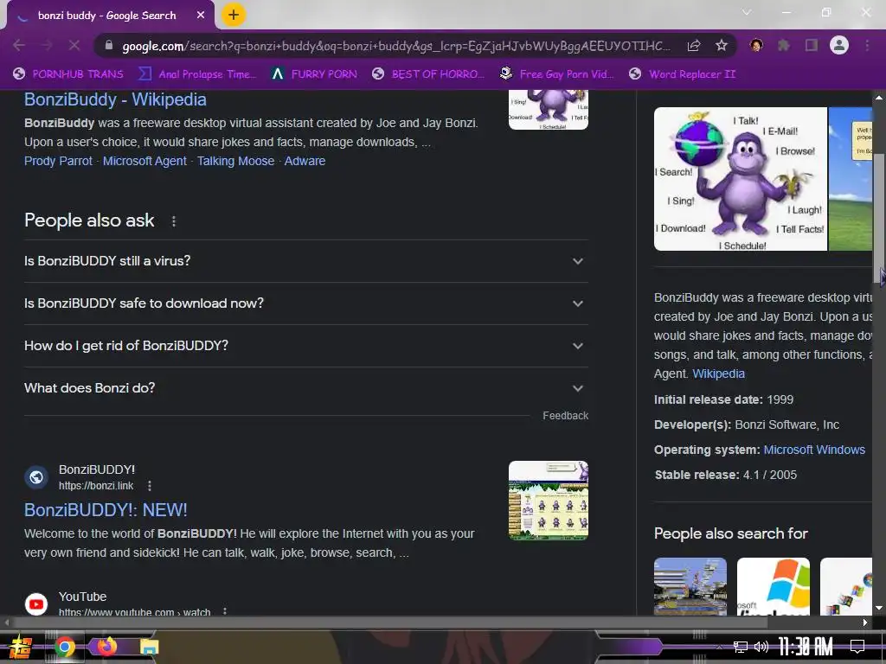This screenshot has width=886, height=664.
Task: Open the bonzi.link result thumbnail
Action: click(548, 501)
